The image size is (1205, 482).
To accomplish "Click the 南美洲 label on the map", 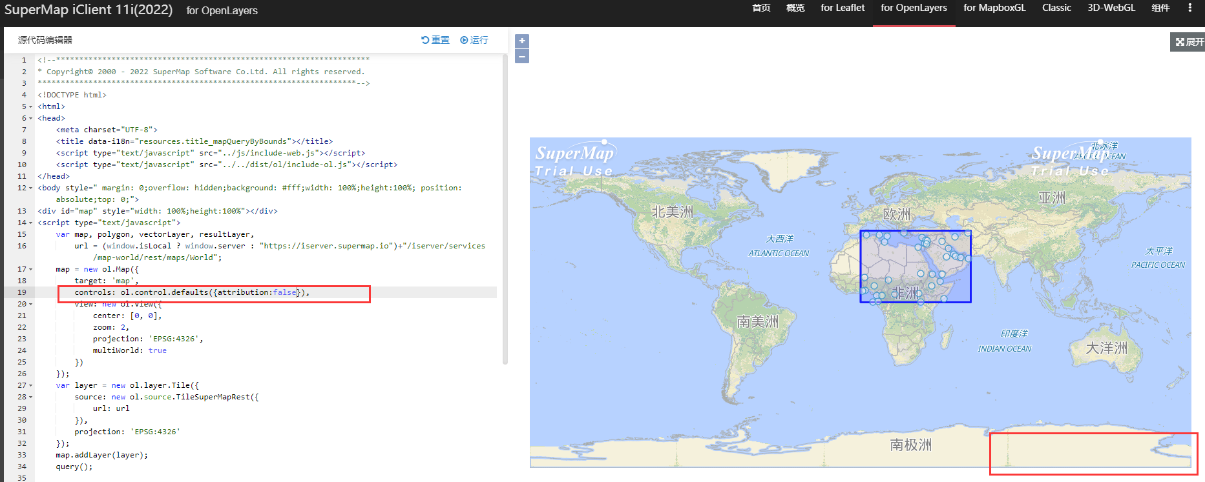I will point(757,321).
